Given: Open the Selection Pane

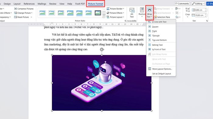Looking at the screenshot, I should 162,17.
